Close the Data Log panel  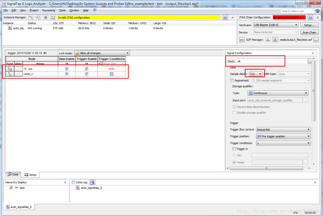click(x=315, y=182)
